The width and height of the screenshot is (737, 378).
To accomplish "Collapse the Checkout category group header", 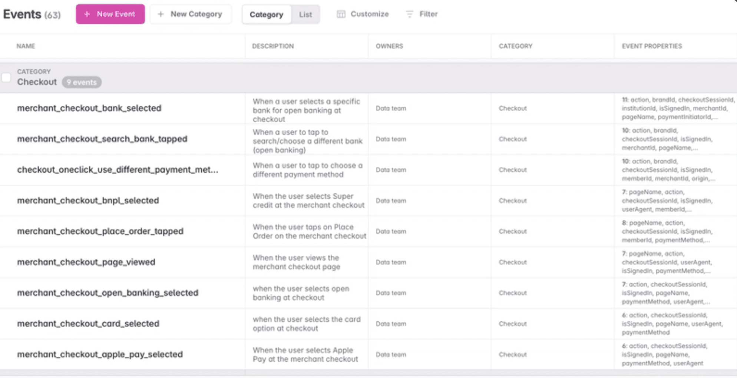I will point(37,82).
